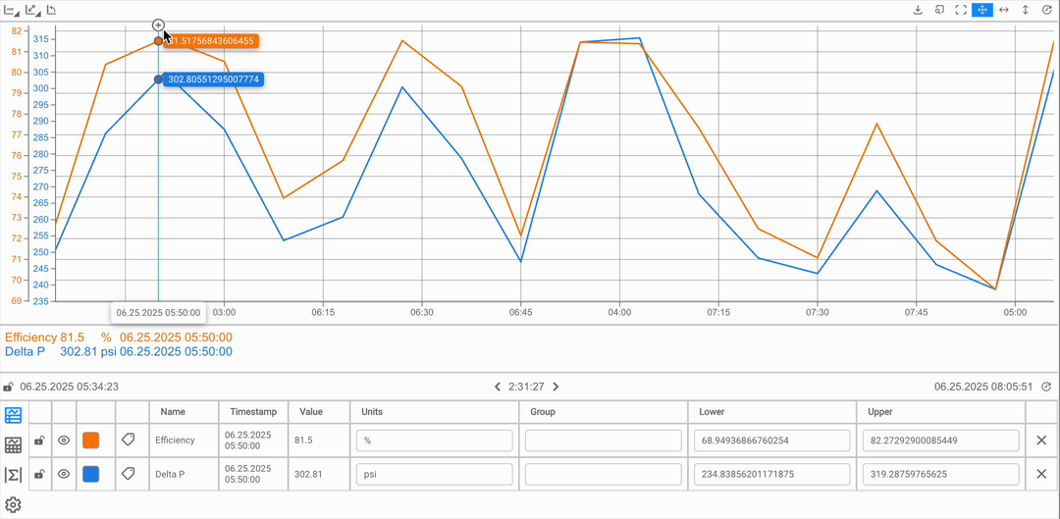Edit the Upper field 82.27292900085449

click(941, 441)
